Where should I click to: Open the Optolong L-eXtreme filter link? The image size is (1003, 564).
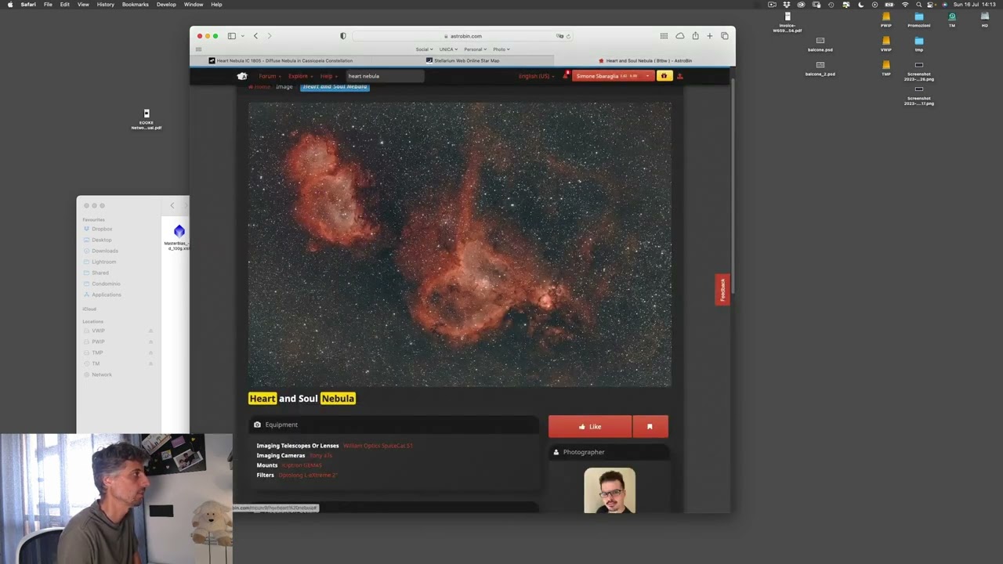(307, 475)
